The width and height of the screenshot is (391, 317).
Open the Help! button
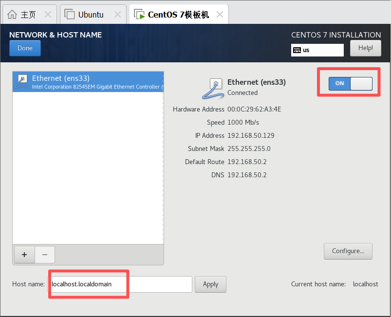click(366, 48)
